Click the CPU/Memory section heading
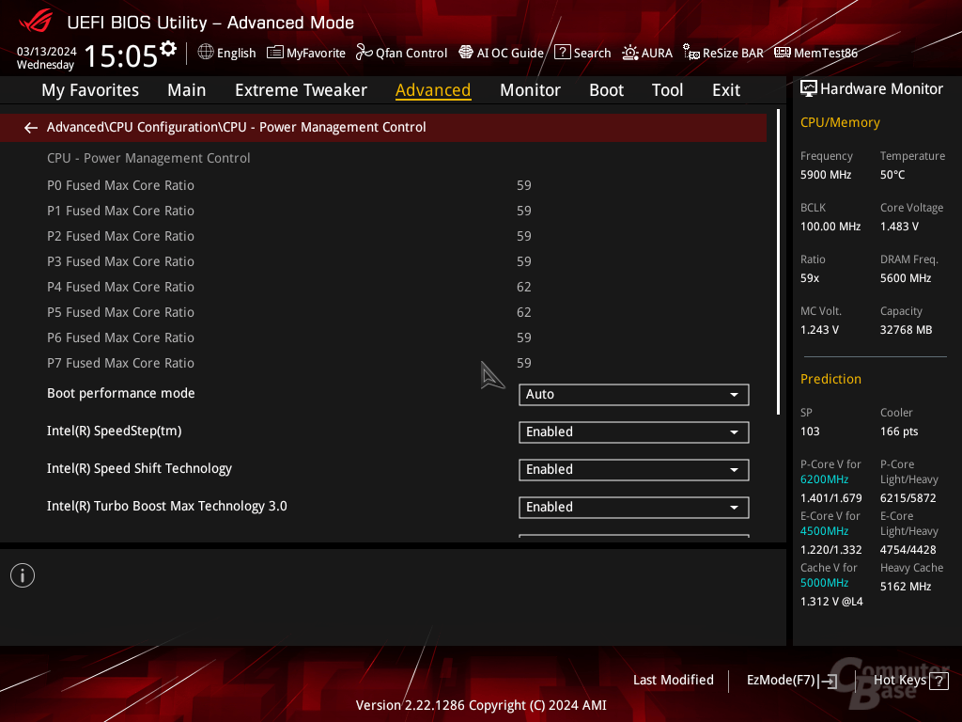Image resolution: width=962 pixels, height=722 pixels. [840, 123]
